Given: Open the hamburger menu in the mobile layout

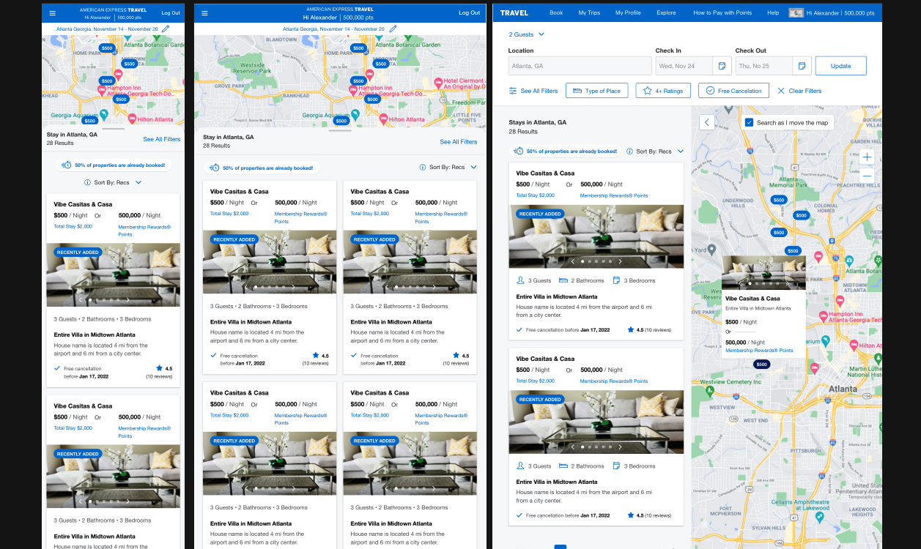Looking at the screenshot, I should (x=52, y=13).
